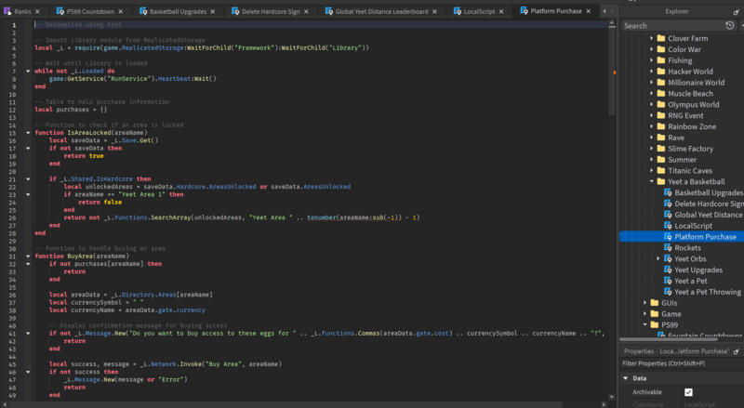Expand the Yeet Orbs tree item
This screenshot has height=408, width=744.
point(658,258)
